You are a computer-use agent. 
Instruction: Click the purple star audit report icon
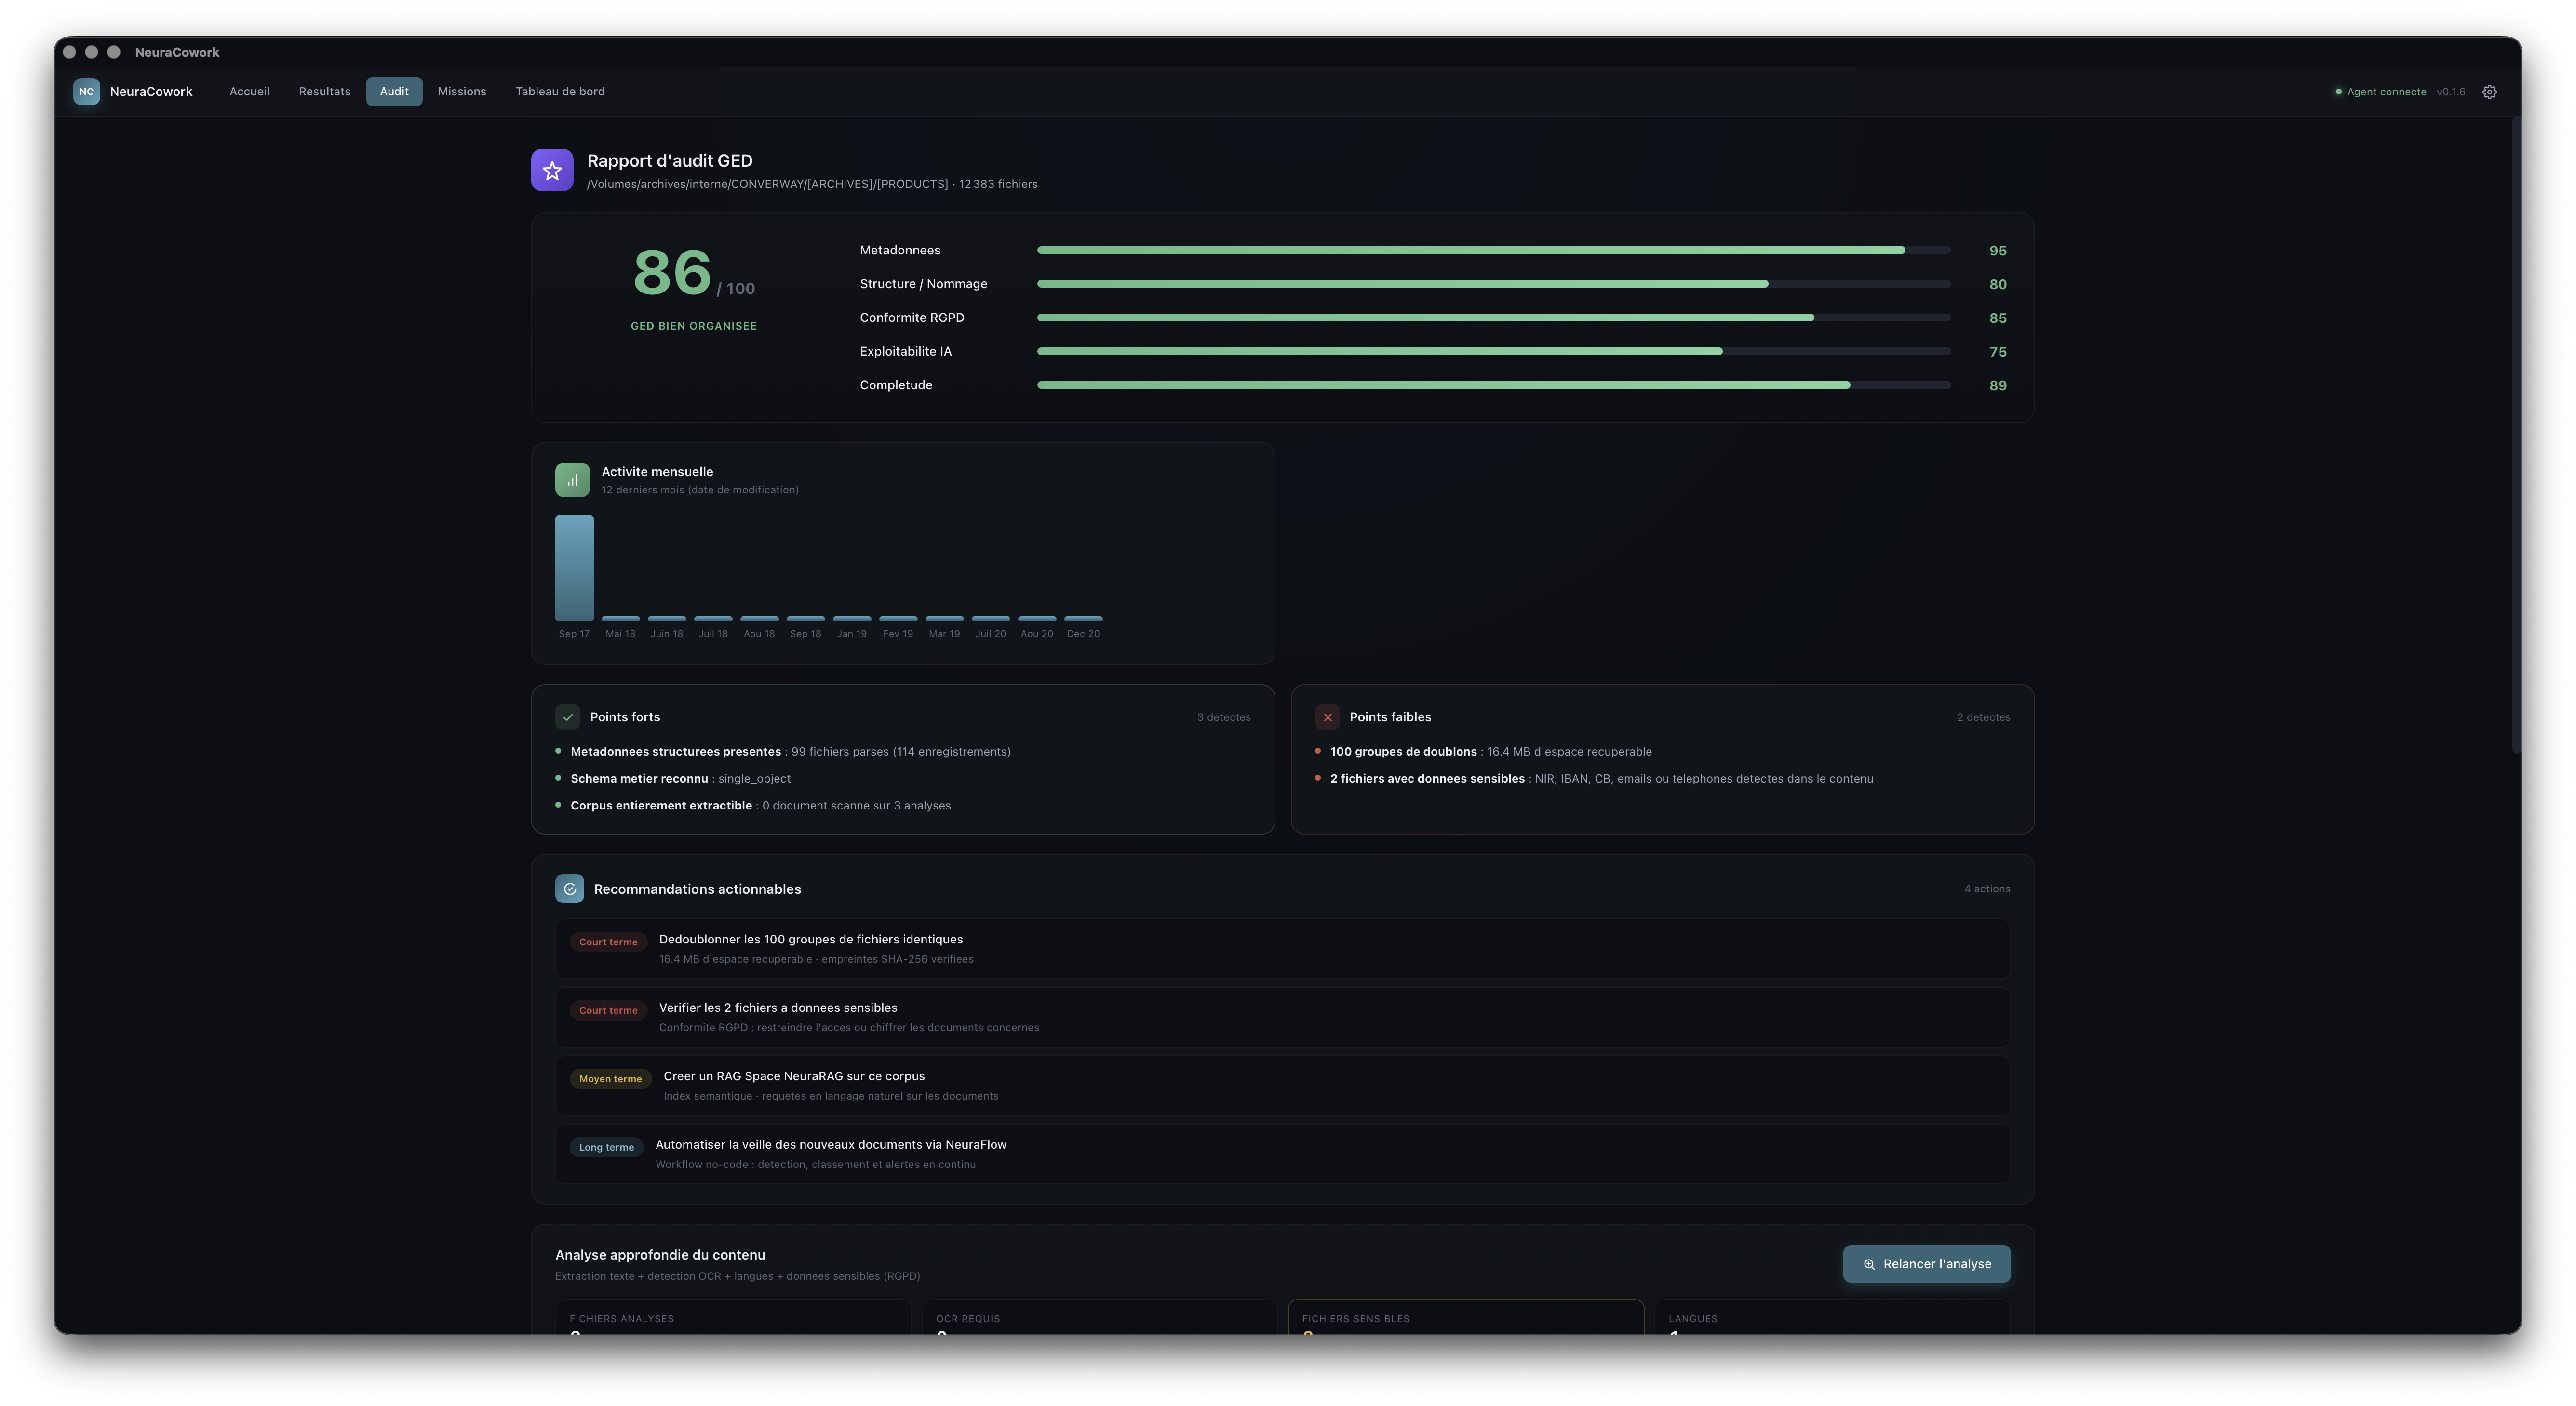(552, 170)
